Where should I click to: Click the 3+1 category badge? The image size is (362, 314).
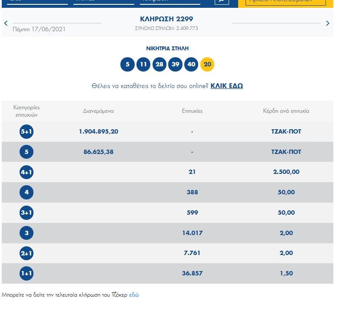pyautogui.click(x=27, y=213)
